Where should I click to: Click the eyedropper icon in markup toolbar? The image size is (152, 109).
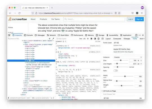pyautogui.click(x=53, y=39)
